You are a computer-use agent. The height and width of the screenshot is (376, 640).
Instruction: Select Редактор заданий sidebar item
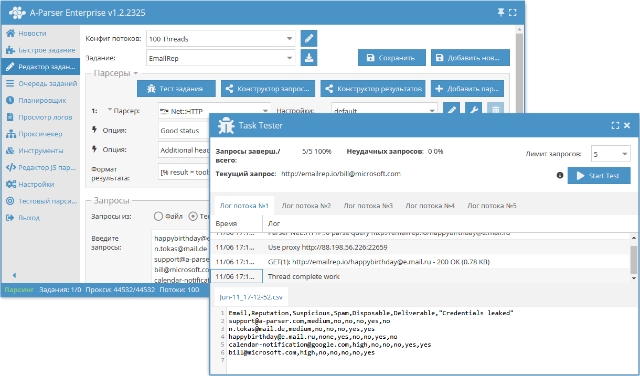point(40,67)
